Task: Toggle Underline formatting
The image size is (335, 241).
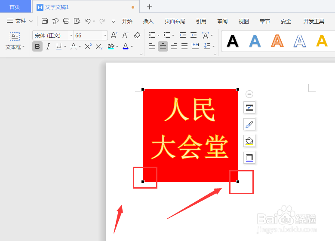Action: (59, 46)
